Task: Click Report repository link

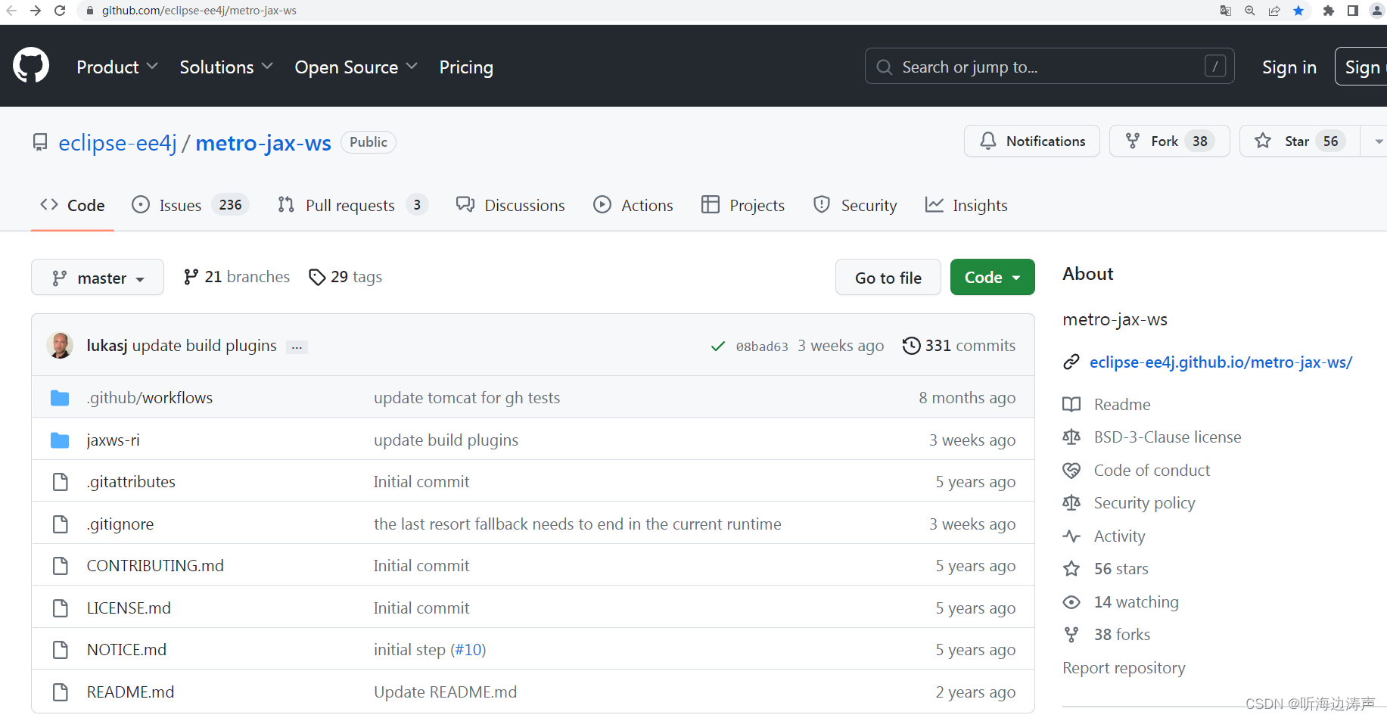Action: point(1124,668)
